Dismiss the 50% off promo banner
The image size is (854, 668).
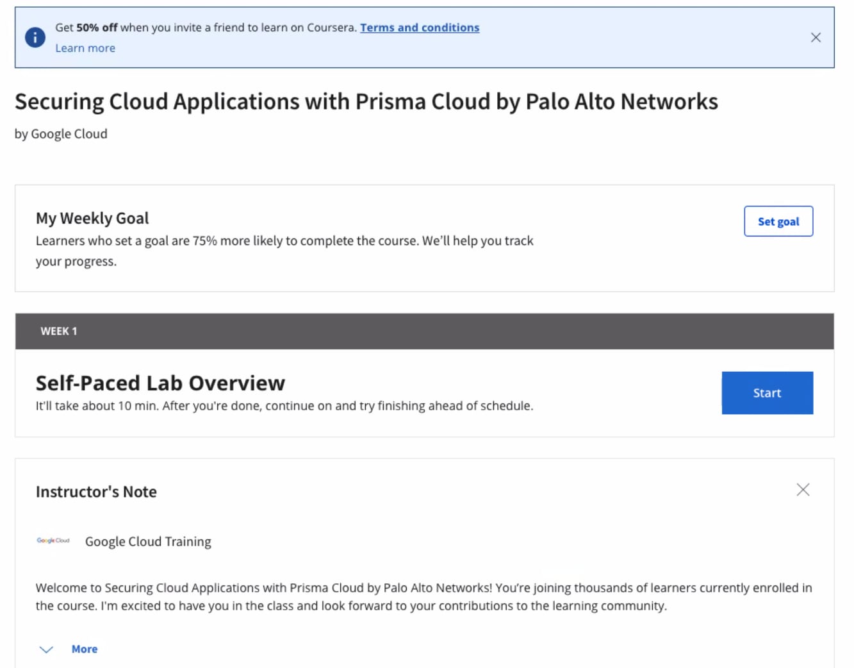pos(816,37)
